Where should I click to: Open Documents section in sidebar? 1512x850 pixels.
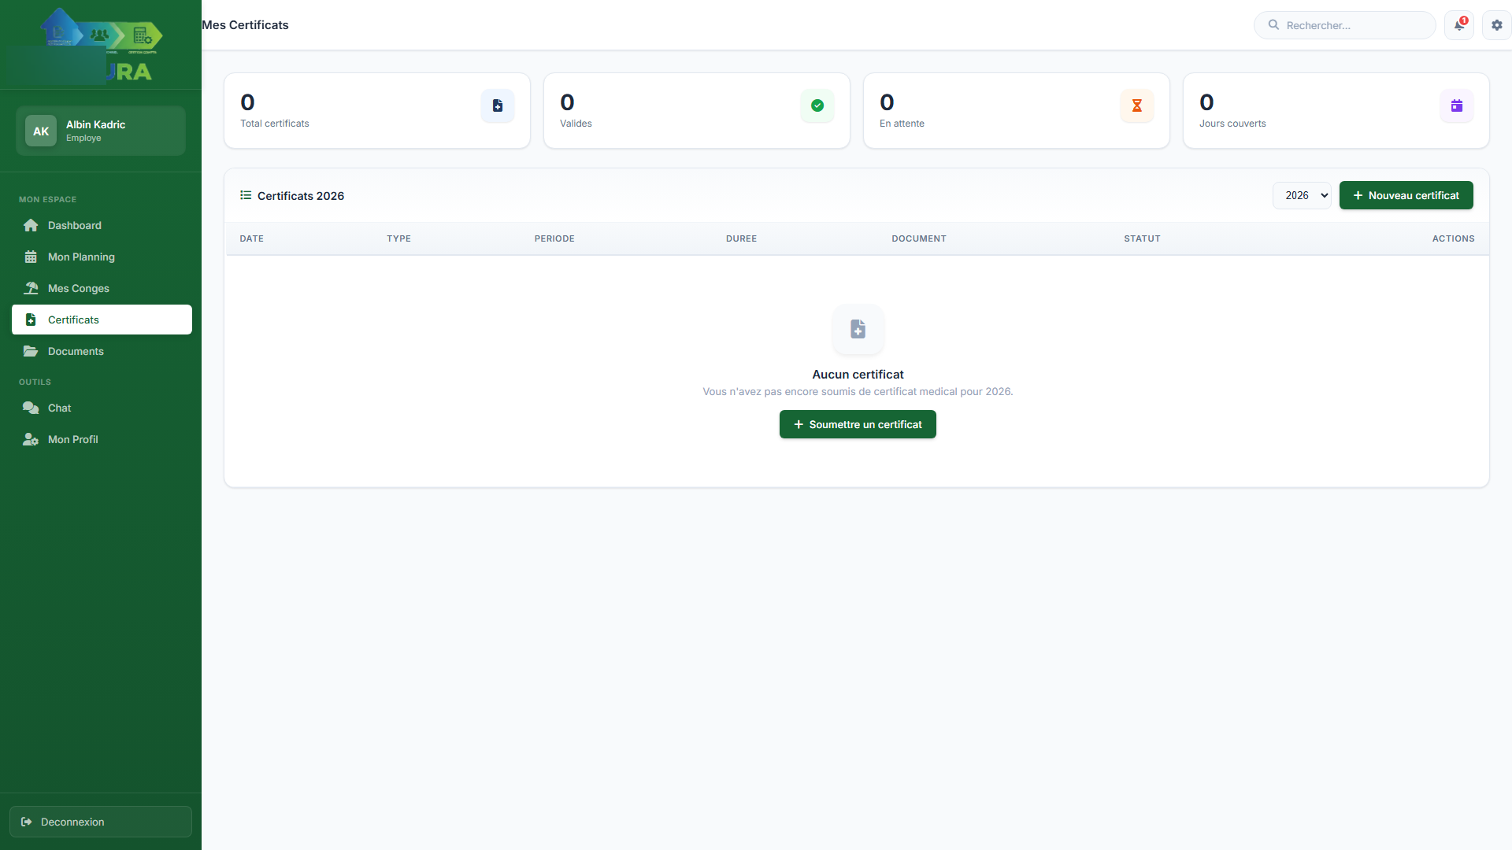tap(76, 351)
